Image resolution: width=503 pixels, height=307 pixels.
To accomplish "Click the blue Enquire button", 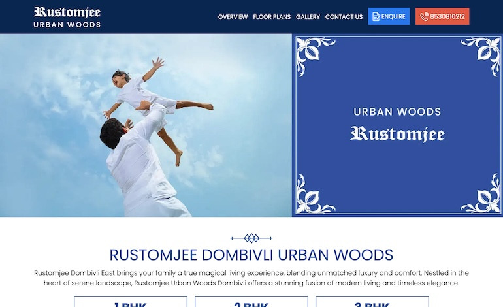I will click(389, 16).
